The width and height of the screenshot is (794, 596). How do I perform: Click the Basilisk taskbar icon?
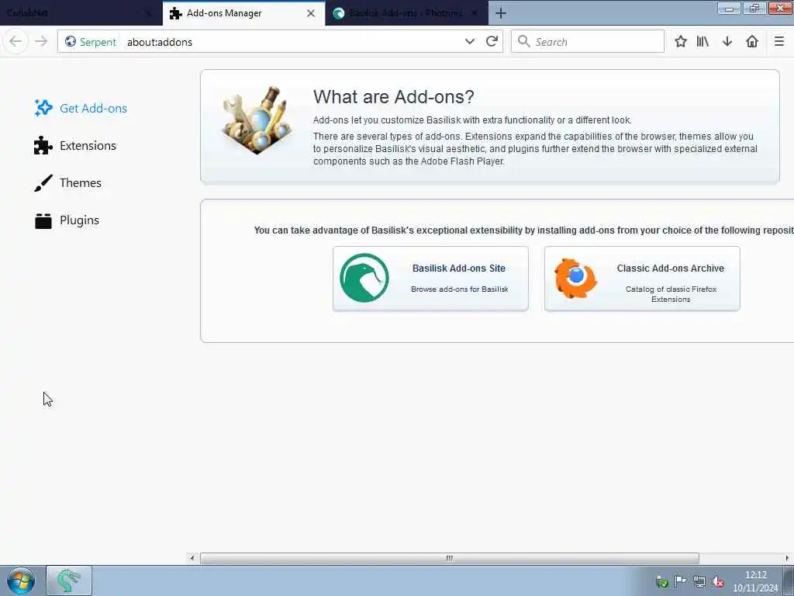coord(69,580)
